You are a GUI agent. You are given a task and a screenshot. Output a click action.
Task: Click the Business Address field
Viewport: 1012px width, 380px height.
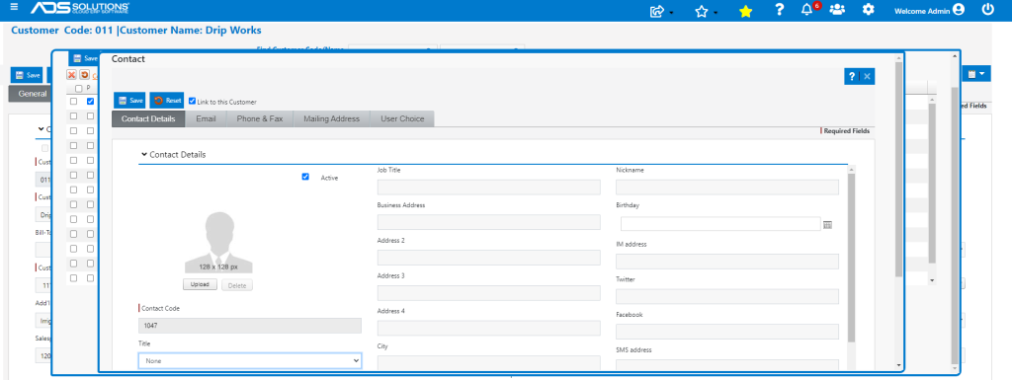[488, 222]
